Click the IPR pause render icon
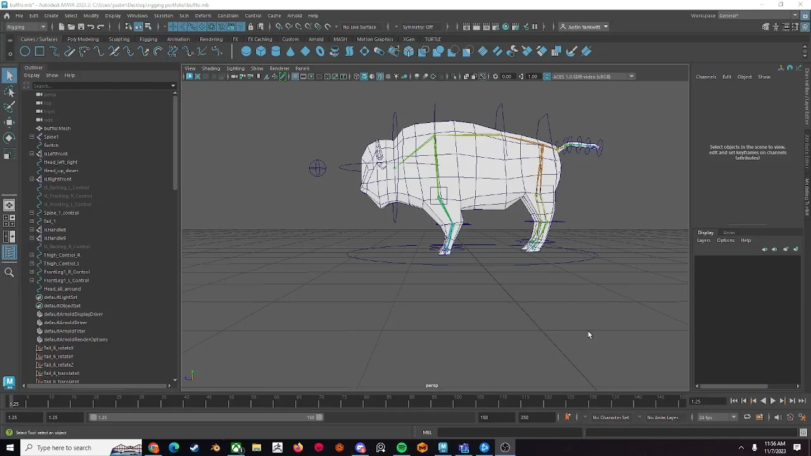This screenshot has height=456, width=811. (535, 27)
